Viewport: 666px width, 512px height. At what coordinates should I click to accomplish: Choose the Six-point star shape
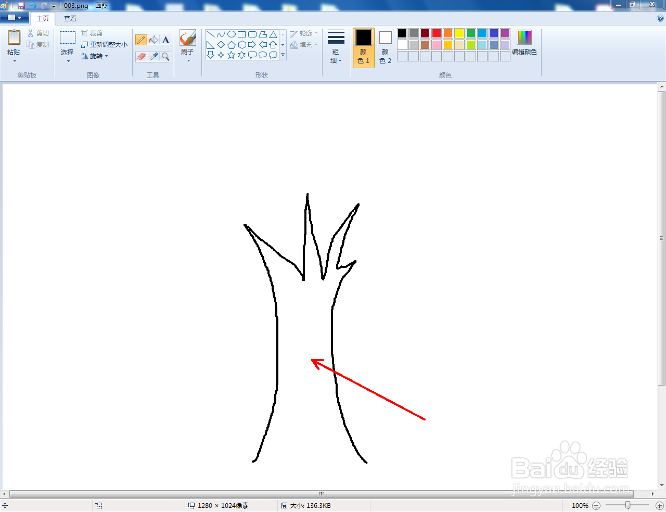[x=242, y=55]
